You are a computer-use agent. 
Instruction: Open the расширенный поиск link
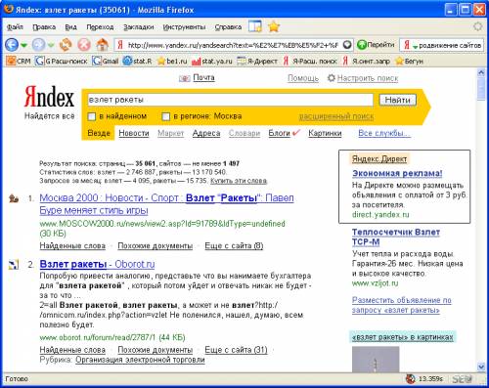click(x=336, y=116)
